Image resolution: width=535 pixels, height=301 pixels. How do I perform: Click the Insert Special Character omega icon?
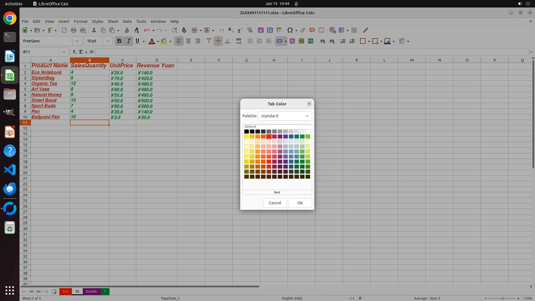pyautogui.click(x=290, y=30)
